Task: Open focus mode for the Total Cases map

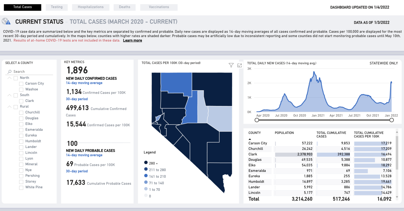Action: coord(239,65)
